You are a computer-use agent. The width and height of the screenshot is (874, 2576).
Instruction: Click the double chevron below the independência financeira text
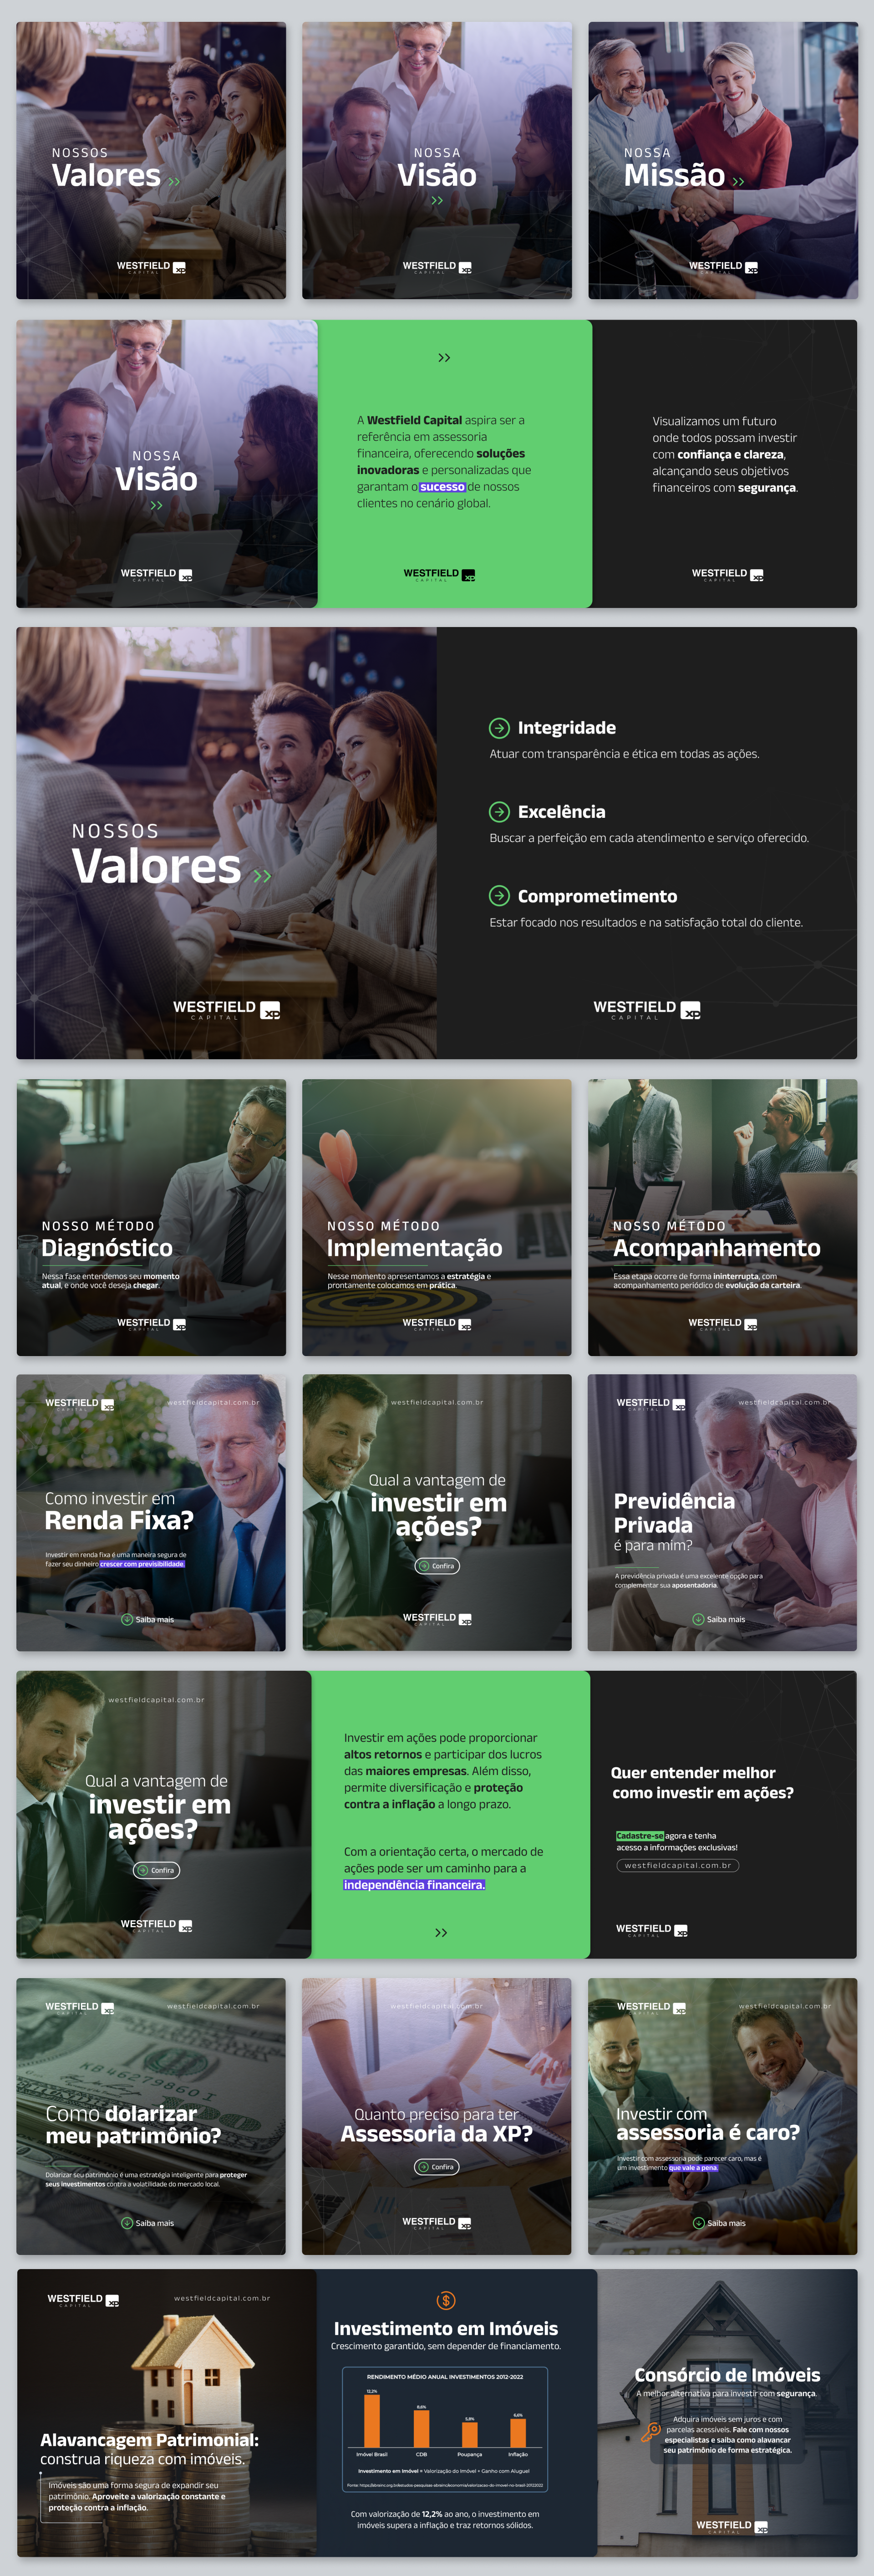(441, 1933)
